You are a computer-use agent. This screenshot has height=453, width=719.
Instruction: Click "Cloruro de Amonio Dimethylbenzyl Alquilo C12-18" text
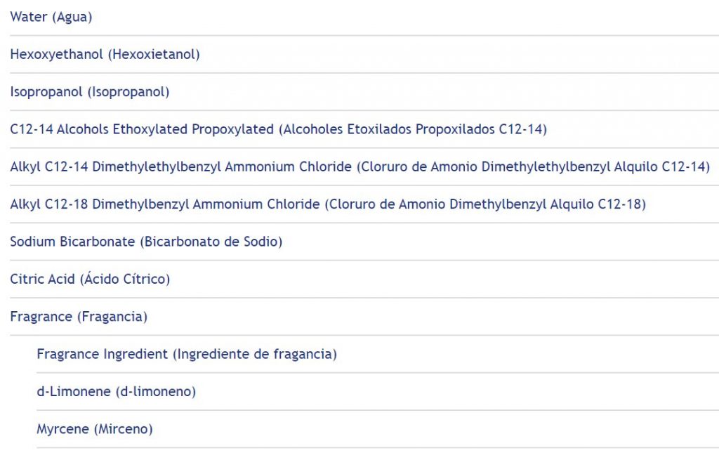click(485, 204)
